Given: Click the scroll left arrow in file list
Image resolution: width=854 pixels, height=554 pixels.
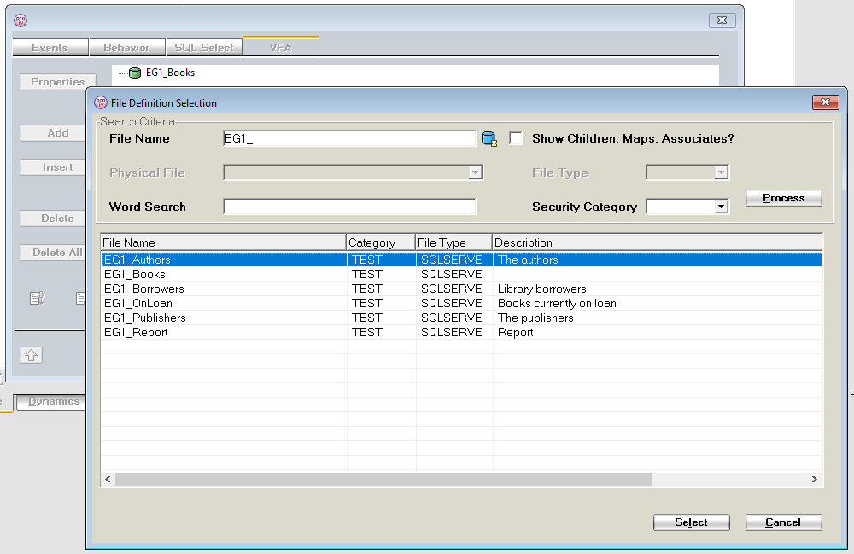Looking at the screenshot, I should (x=108, y=480).
